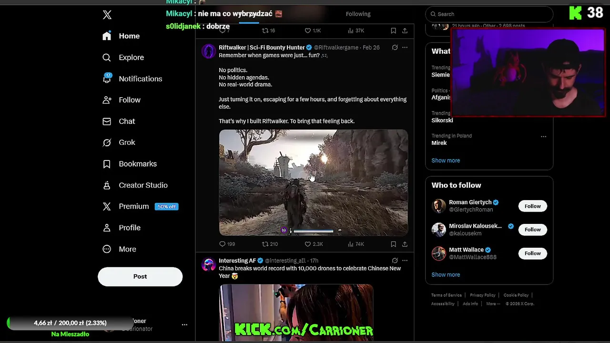Viewport: 610px width, 343px height.
Task: Open Matt Wallace profile
Action: pos(466,250)
